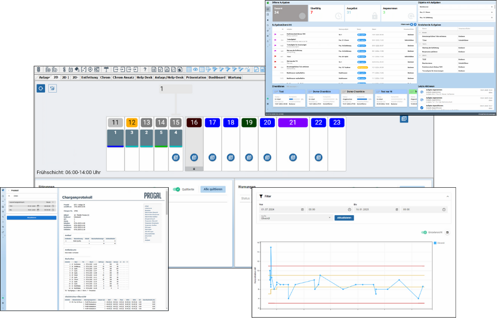
Task: Click the carrier numbered 3 at station 12
Action: point(132,138)
